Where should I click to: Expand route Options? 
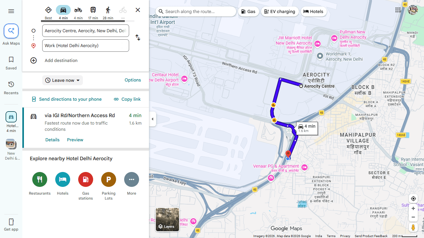[x=133, y=80]
